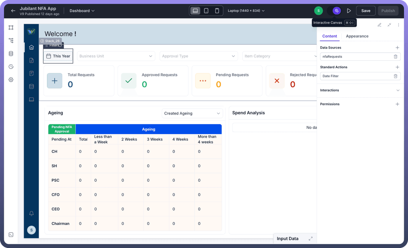This screenshot has height=248, width=408.
Task: Switch to the Appearance tab
Action: click(x=357, y=36)
